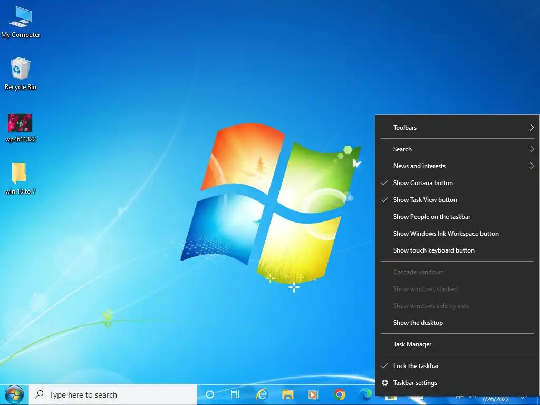The width and height of the screenshot is (540, 405).
Task: Select the wp4611822 image file
Action: coord(21,128)
